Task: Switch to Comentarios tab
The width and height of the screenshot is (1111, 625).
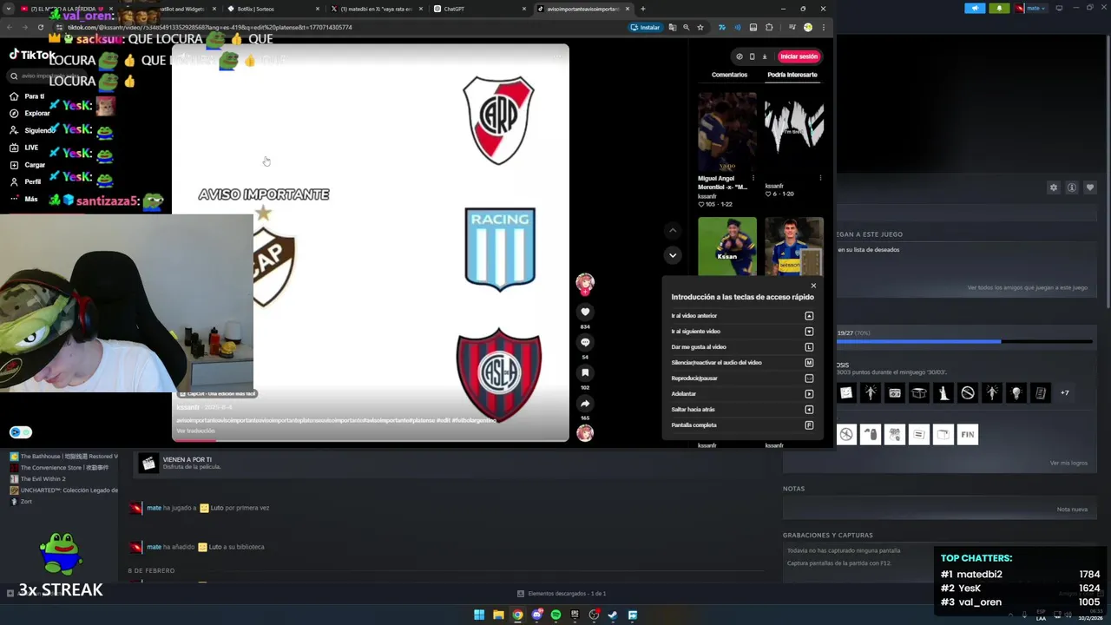Action: coord(729,75)
